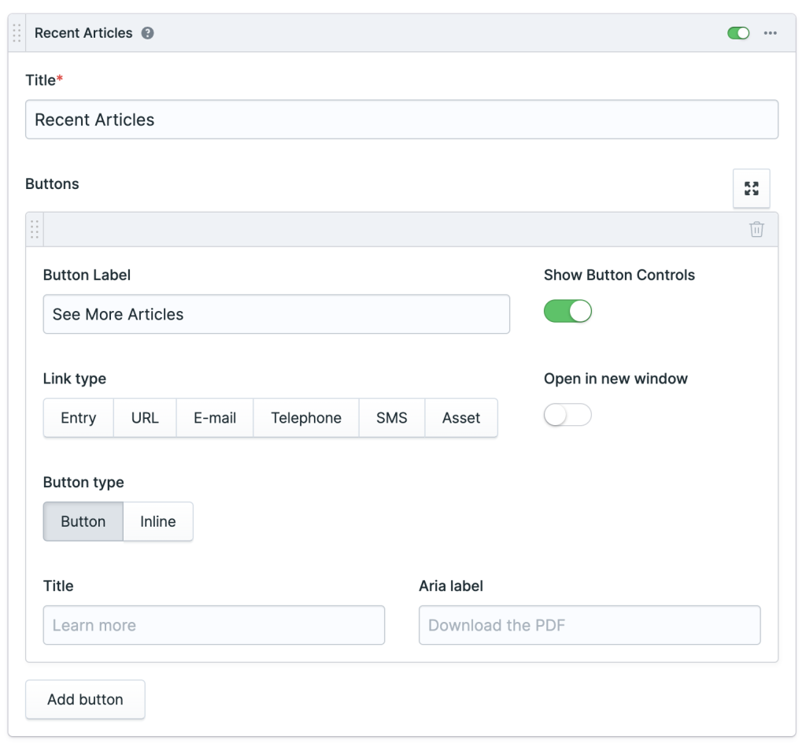This screenshot has width=806, height=751.
Task: Delete the button entry using the trash icon
Action: (x=756, y=229)
